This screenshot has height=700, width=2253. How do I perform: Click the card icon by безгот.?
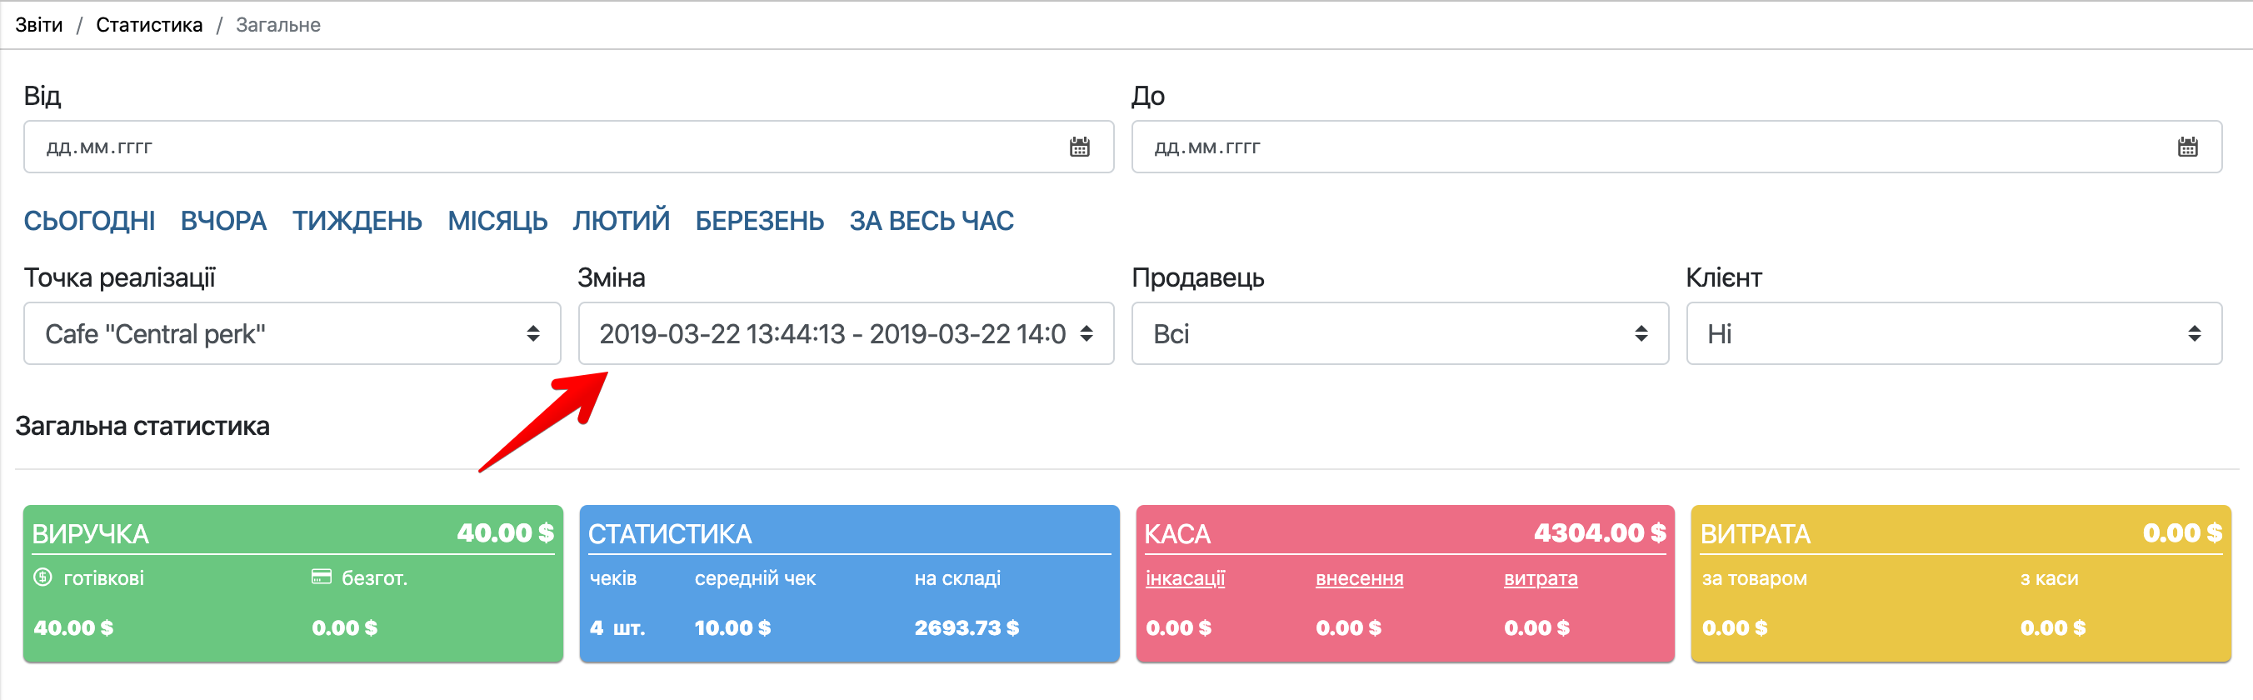pos(321,577)
